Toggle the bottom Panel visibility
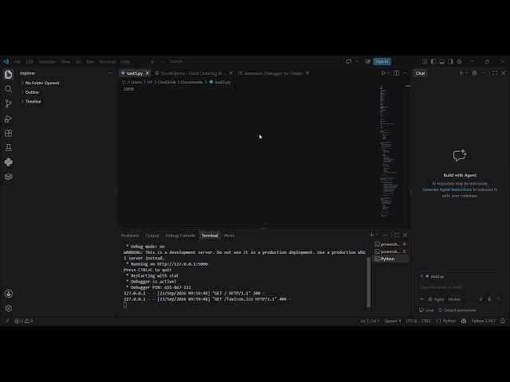Image resolution: width=510 pixels, height=382 pixels. pyautogui.click(x=441, y=61)
